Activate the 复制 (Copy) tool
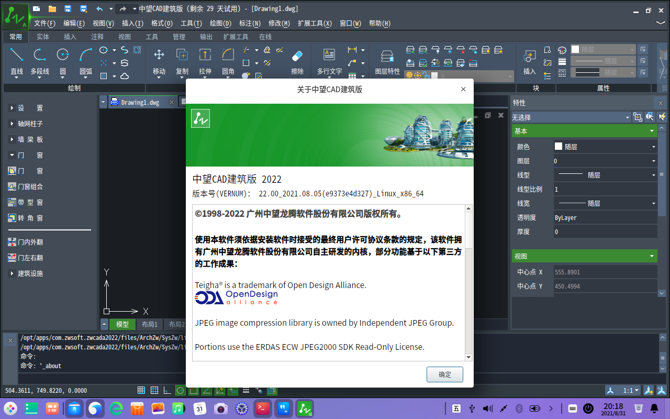670x419 pixels. [182, 62]
